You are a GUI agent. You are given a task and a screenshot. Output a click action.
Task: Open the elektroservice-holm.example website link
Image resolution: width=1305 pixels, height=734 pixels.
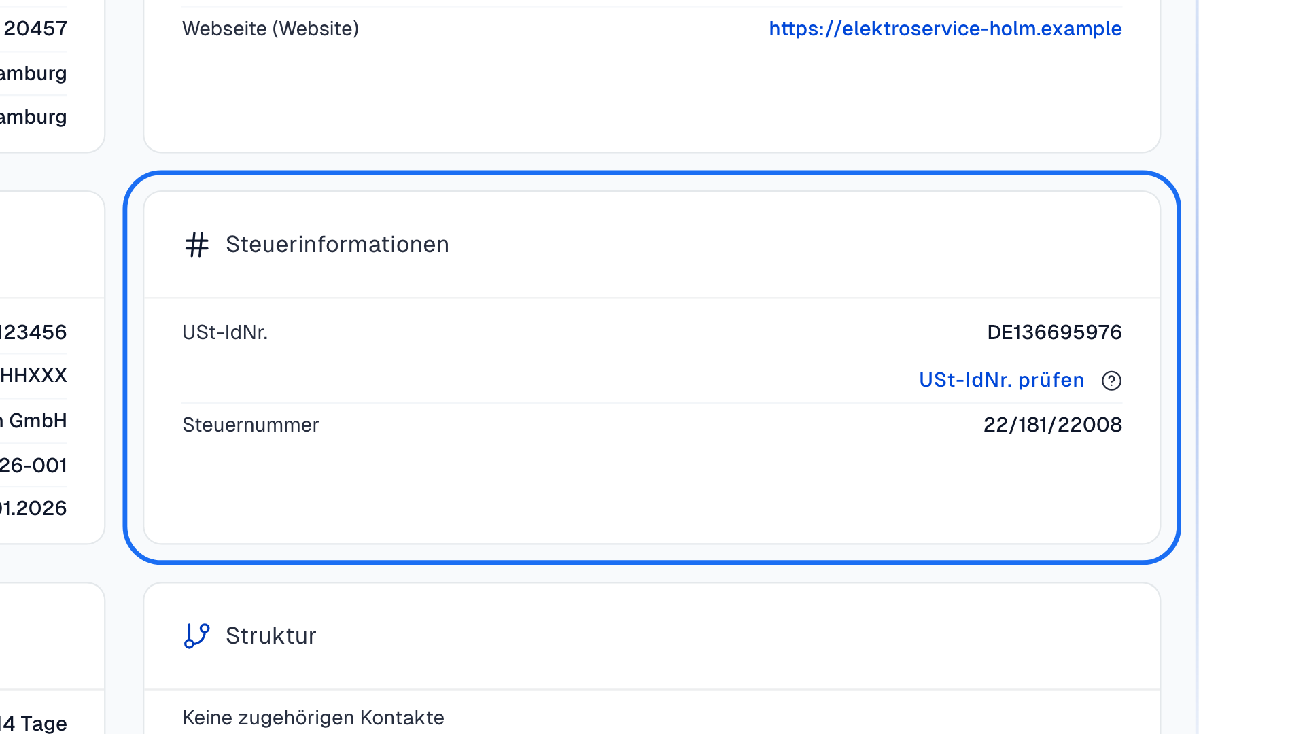(945, 29)
